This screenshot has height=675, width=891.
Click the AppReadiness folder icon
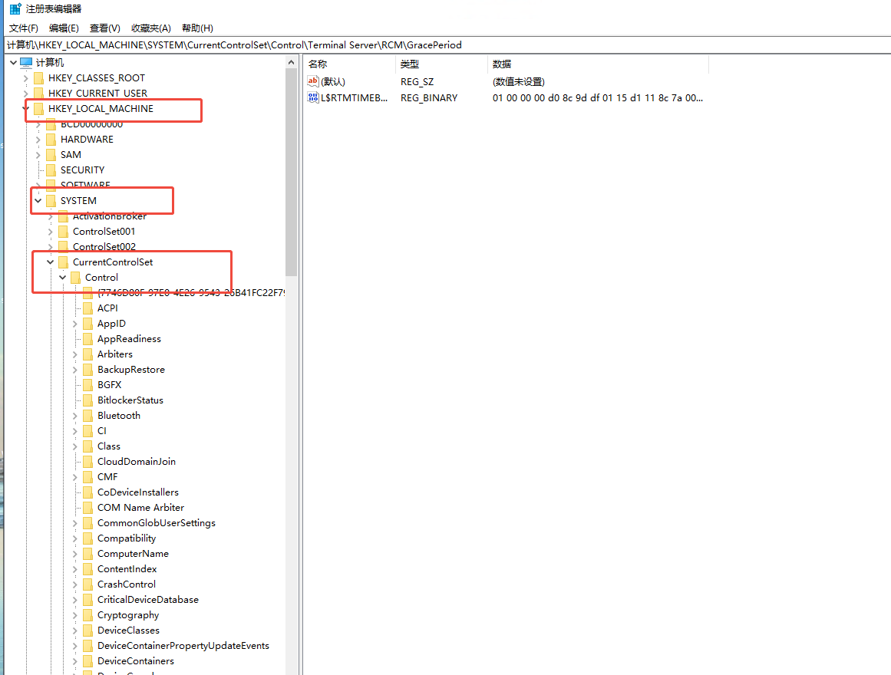pos(87,338)
